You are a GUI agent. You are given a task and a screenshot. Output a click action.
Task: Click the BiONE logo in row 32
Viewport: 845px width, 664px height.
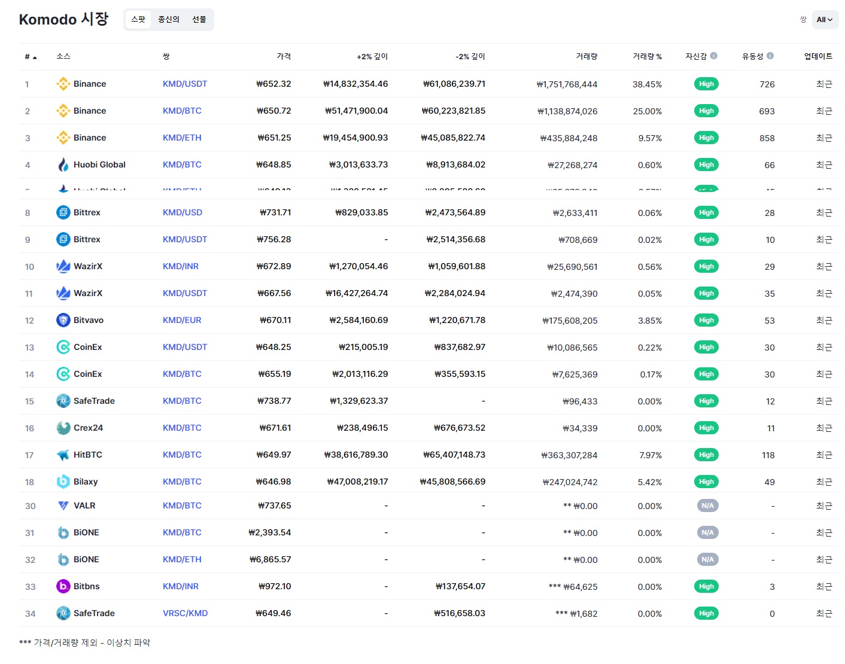pos(63,559)
